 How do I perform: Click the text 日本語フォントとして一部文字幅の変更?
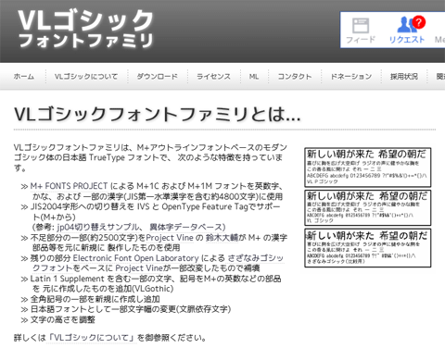click(131, 309)
